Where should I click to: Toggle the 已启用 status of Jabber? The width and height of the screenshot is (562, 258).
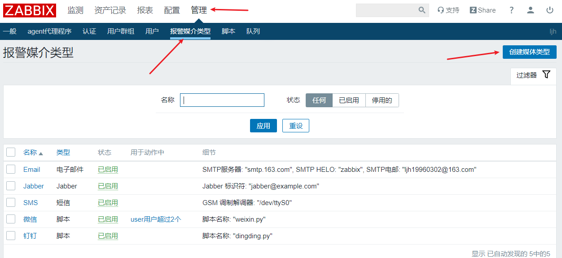[x=108, y=186]
